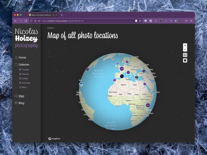Click the Libya country label on globe
This screenshot has width=207, height=155.
click(135, 85)
